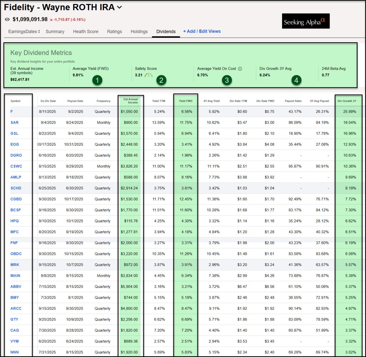This screenshot has height=357, width=366.
Task: Click the Est Annual Income column header
Action: (130, 101)
